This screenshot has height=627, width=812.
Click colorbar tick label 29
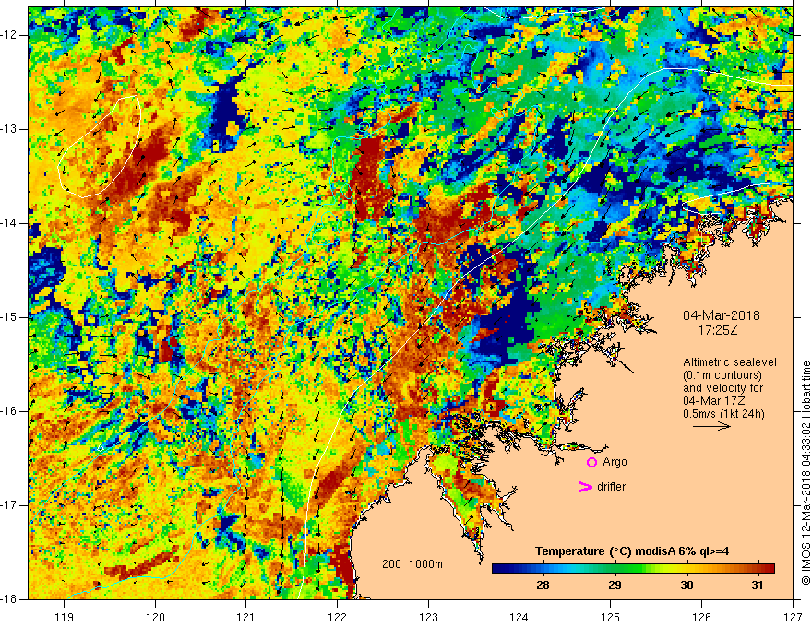click(x=615, y=586)
